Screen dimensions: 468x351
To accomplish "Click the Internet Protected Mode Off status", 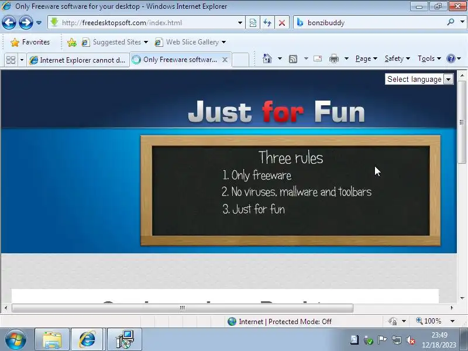I will click(x=280, y=321).
